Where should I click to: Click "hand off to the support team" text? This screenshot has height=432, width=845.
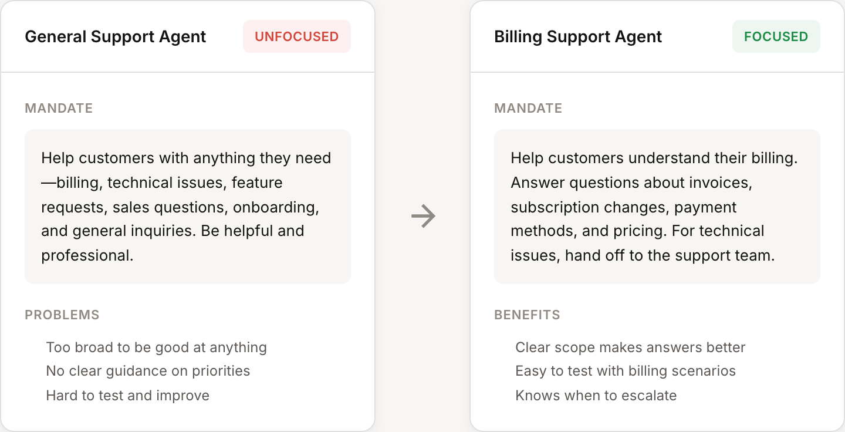click(669, 256)
